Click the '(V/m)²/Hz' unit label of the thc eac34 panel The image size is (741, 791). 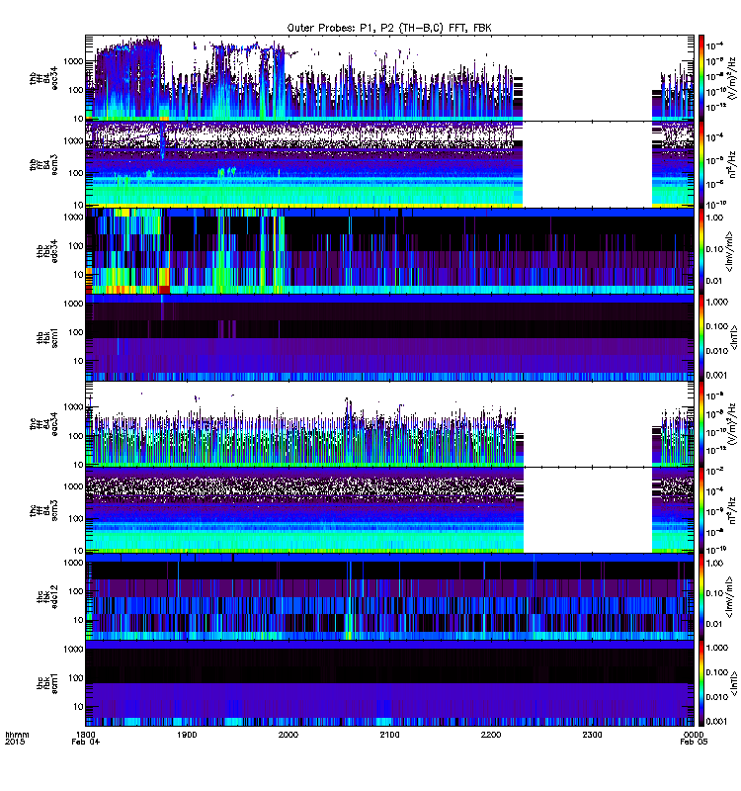(734, 424)
